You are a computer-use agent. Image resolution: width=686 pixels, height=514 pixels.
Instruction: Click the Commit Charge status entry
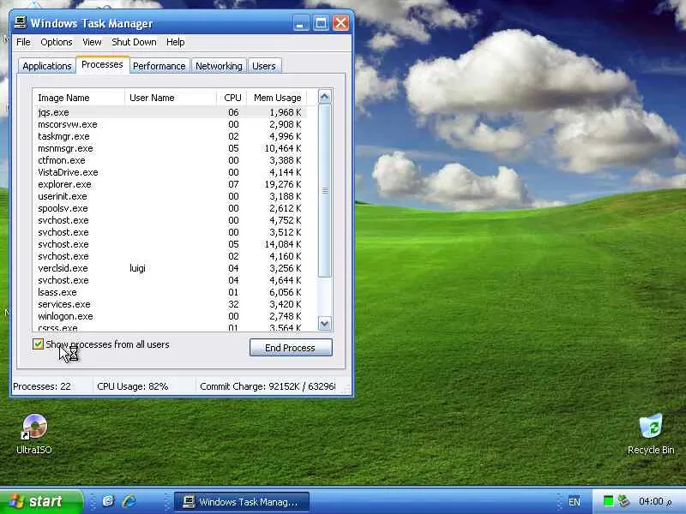tap(268, 386)
